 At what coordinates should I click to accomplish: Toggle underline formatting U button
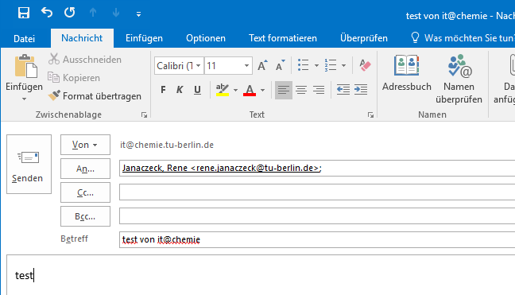pyautogui.click(x=197, y=90)
